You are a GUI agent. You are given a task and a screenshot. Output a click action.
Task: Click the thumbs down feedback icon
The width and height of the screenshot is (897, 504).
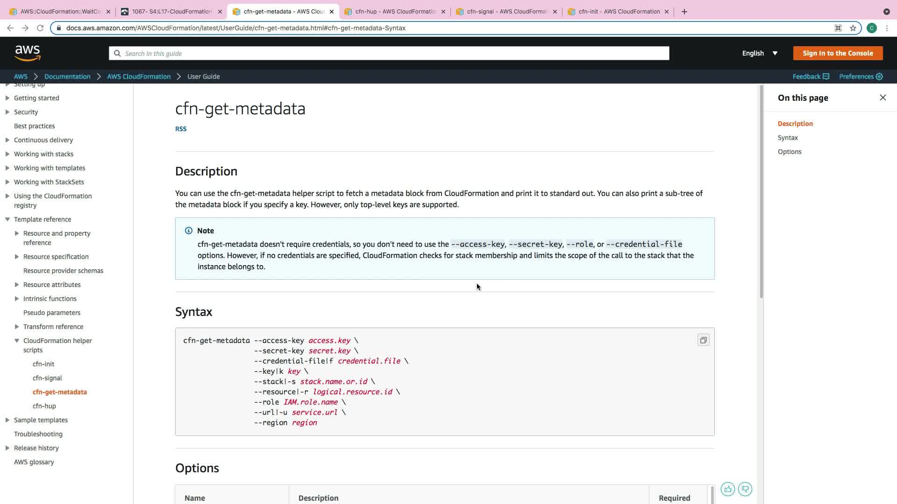pos(745,489)
